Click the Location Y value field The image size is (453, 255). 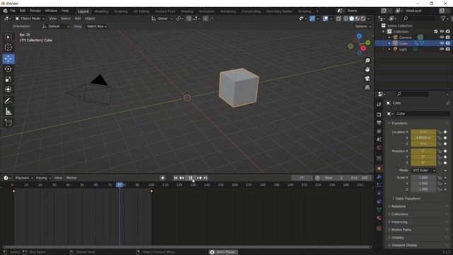point(423,138)
